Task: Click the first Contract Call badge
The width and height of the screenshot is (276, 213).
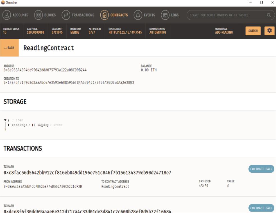Action: 261,169
